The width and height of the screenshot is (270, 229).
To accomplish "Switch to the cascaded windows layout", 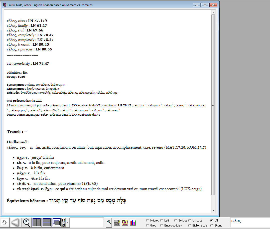I will pos(57,223).
